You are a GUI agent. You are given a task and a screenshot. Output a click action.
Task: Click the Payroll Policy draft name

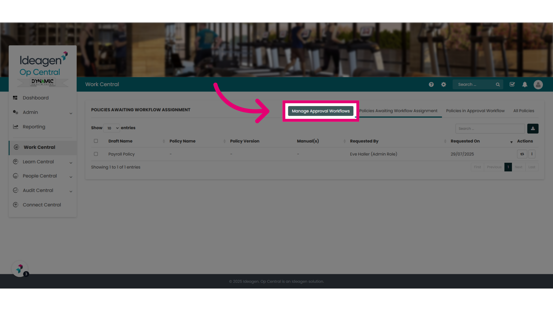click(x=122, y=154)
